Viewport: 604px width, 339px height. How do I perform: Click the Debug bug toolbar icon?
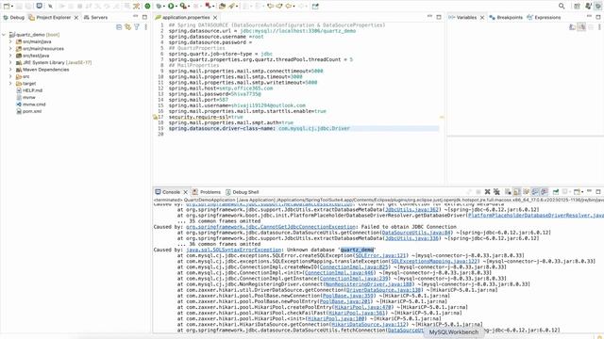159,7
